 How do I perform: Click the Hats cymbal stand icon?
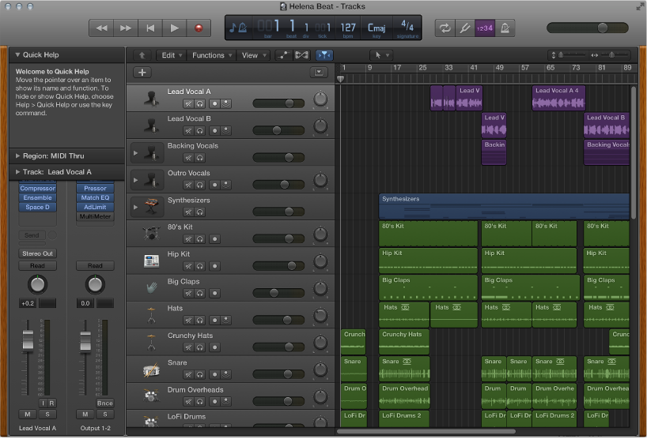click(x=151, y=315)
